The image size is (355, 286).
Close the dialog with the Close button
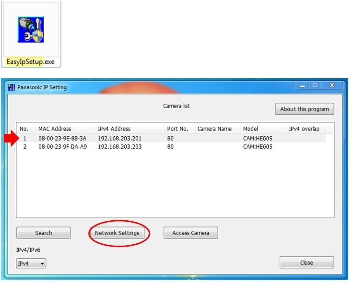(x=307, y=262)
